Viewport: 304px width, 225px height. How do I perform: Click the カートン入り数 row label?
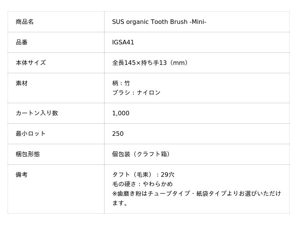click(37, 113)
